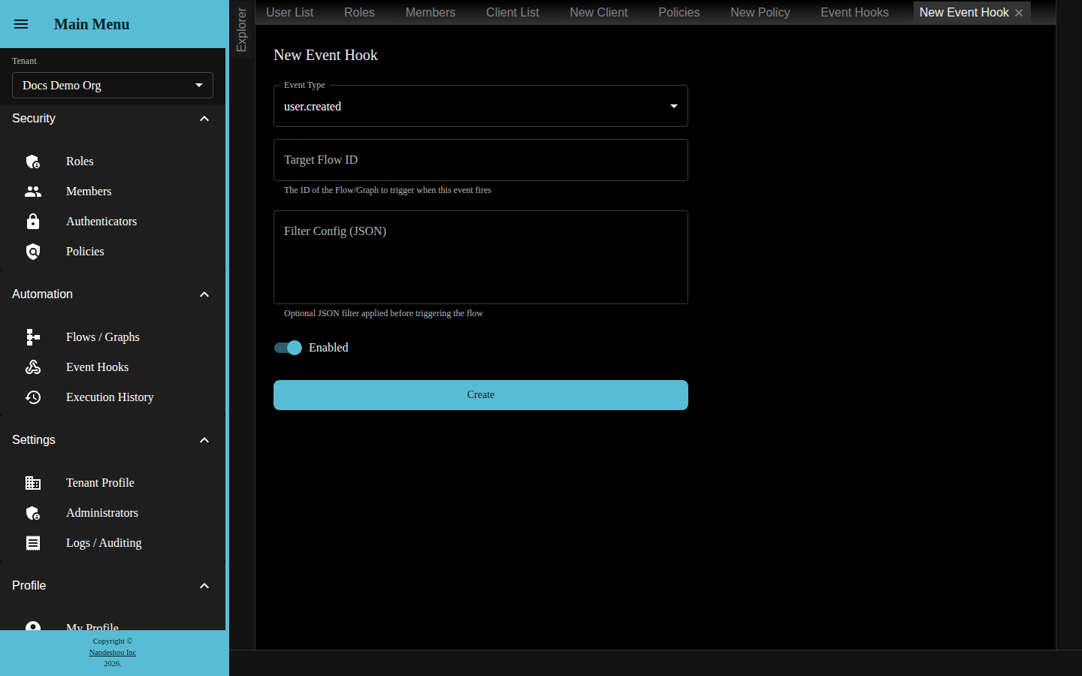Click the Flows / Graphs tree icon
The width and height of the screenshot is (1082, 676).
coord(33,337)
